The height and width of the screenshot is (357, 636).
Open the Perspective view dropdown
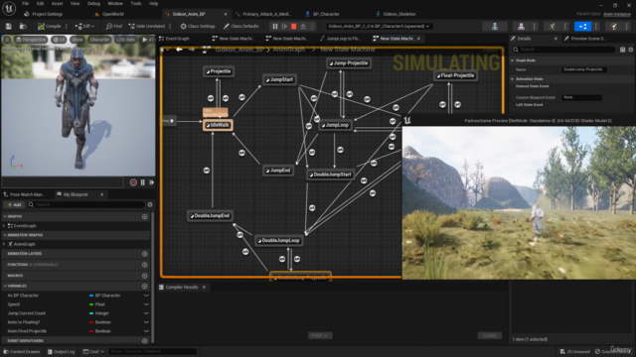point(31,40)
